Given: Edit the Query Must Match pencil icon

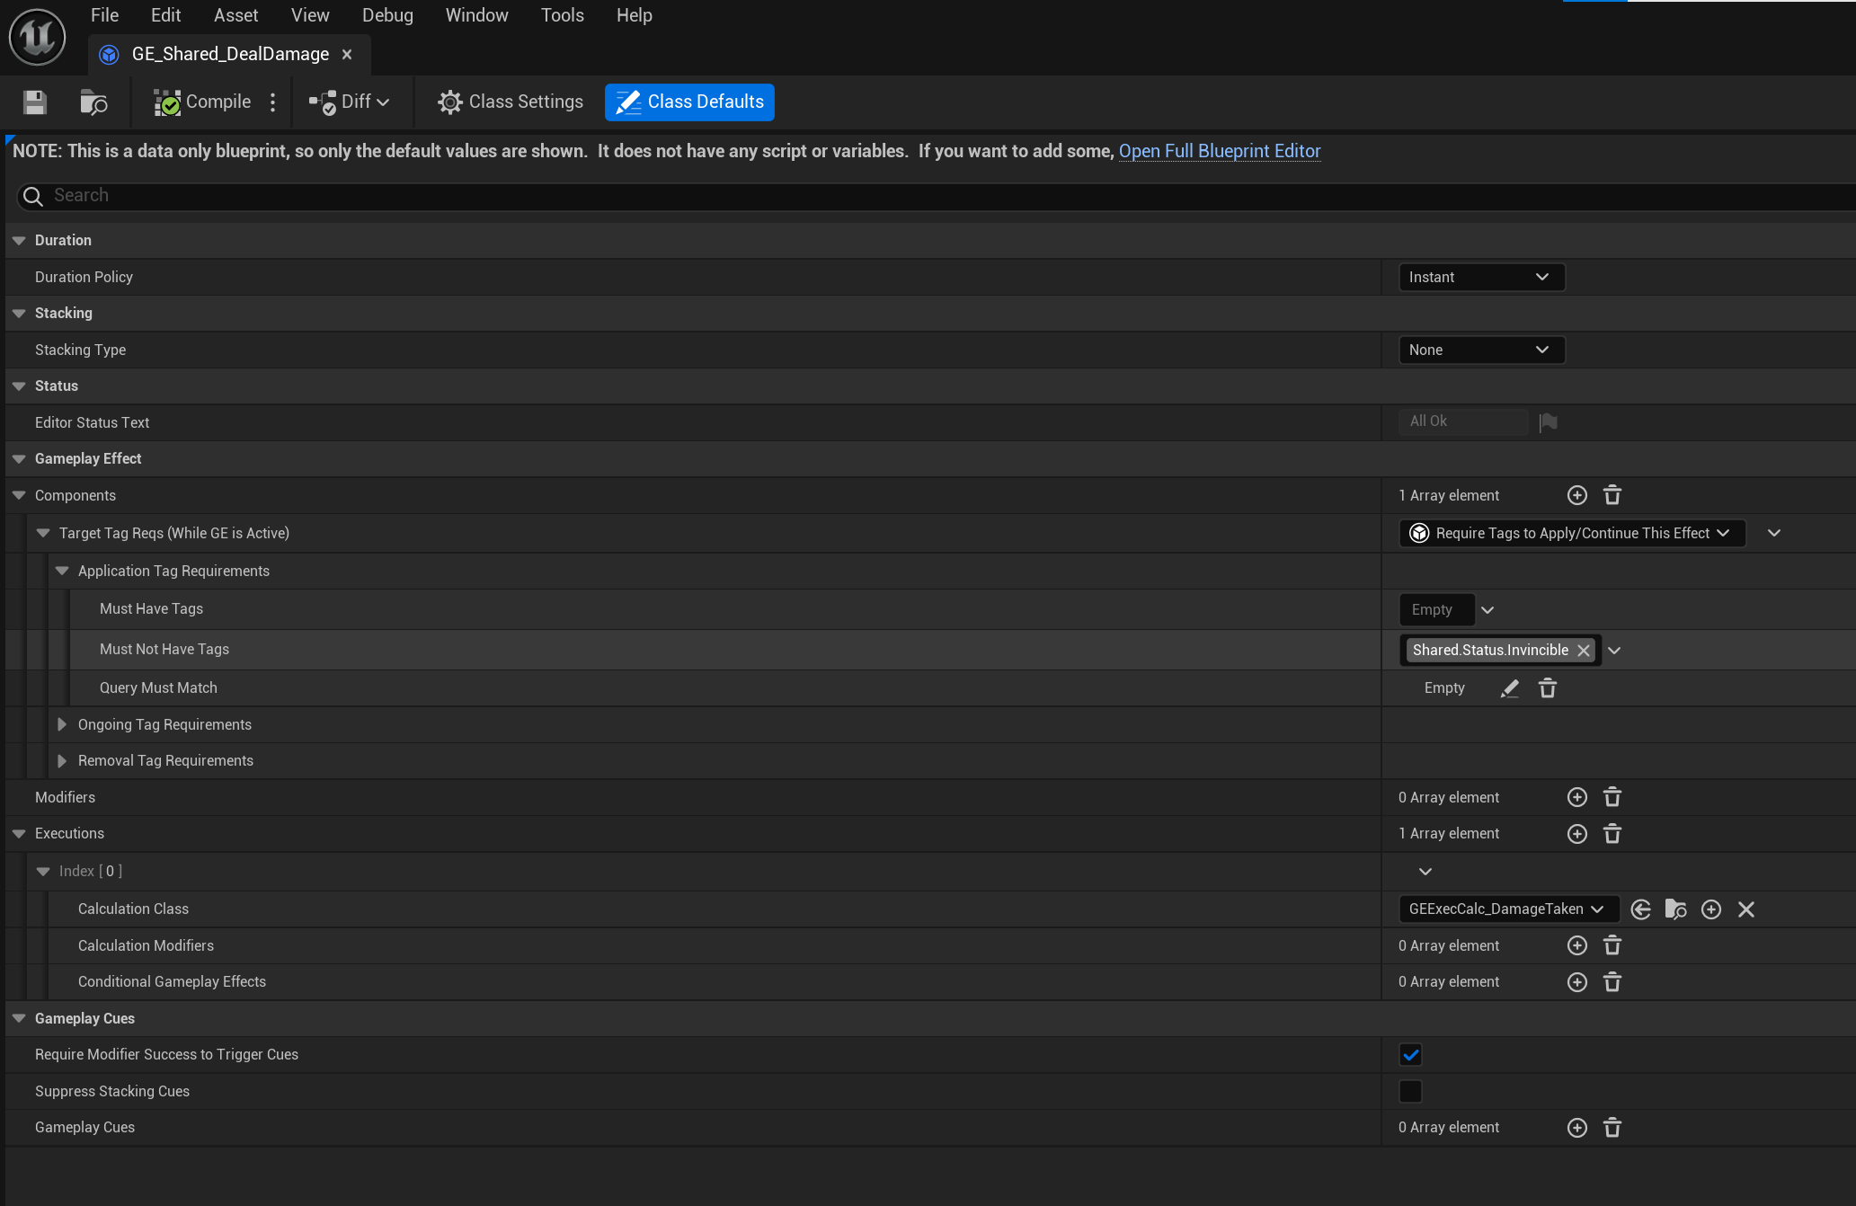Looking at the screenshot, I should pyautogui.click(x=1510, y=688).
